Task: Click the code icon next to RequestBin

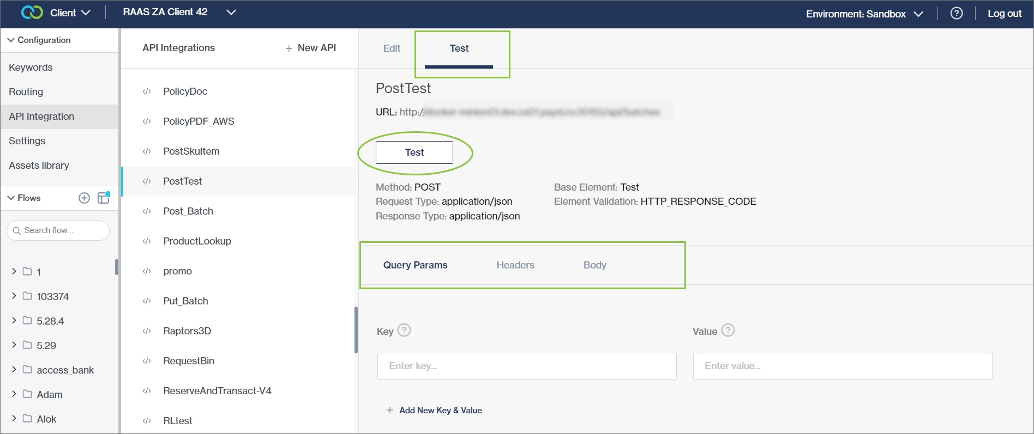Action: pos(147,361)
